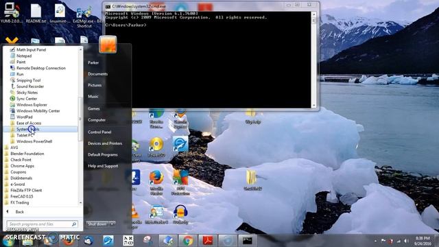Viewport: 439px width, 247px height.
Task: Click the volume speaker tray icon
Action: tap(406, 241)
